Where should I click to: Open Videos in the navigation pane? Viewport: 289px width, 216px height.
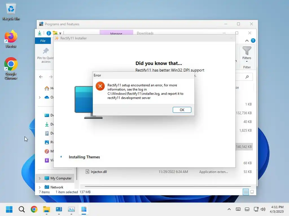49,160
